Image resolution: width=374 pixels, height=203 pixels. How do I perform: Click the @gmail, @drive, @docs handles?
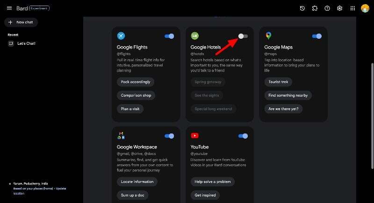pos(136,154)
